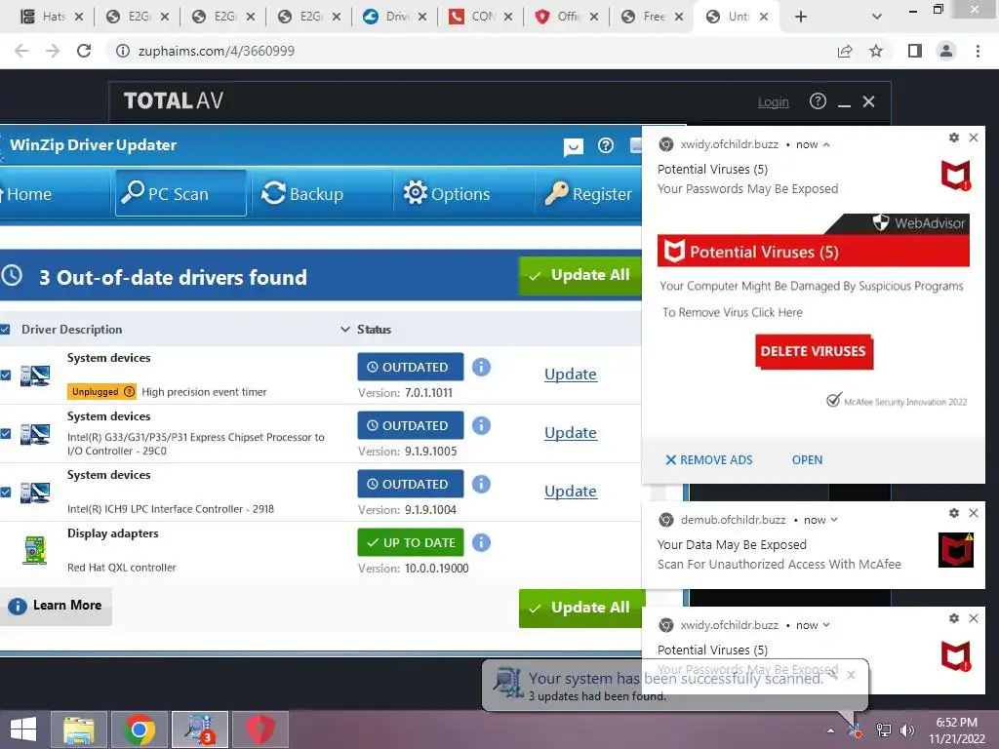Open TotalAV help question mark
This screenshot has height=749, width=999.
[818, 101]
